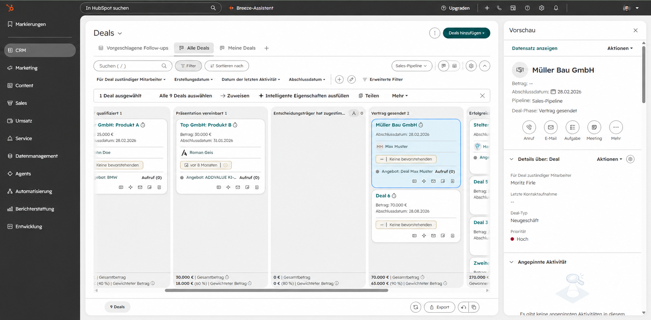Open notifications bell icon in top bar

coord(556,8)
